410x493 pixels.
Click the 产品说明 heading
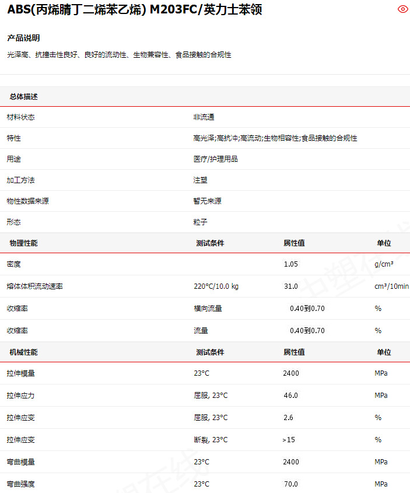click(x=23, y=38)
